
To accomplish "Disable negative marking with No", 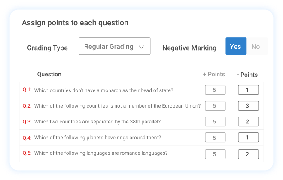I will [x=256, y=47].
